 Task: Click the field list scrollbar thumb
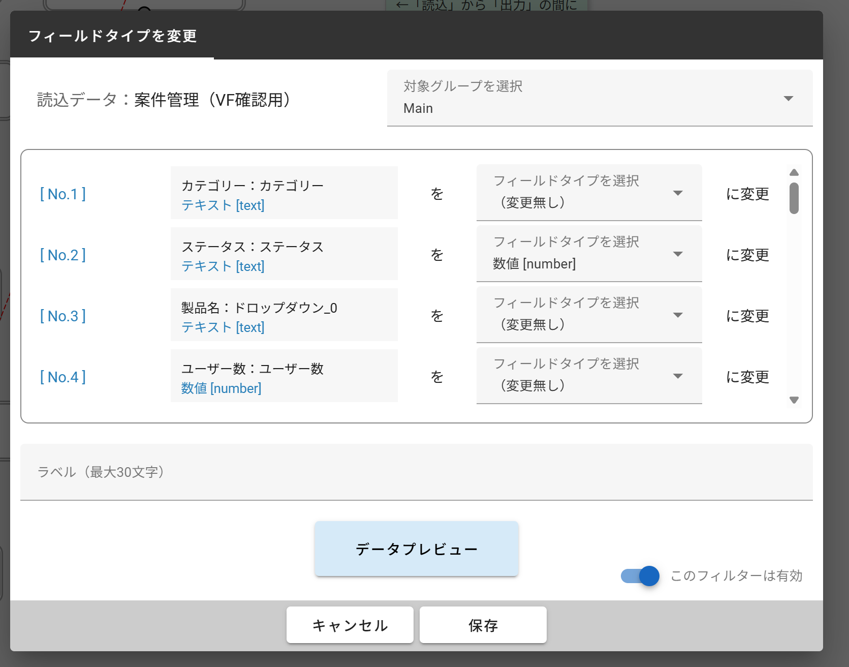click(794, 198)
